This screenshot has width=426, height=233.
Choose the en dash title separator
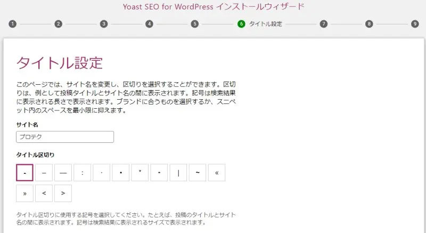44,173
